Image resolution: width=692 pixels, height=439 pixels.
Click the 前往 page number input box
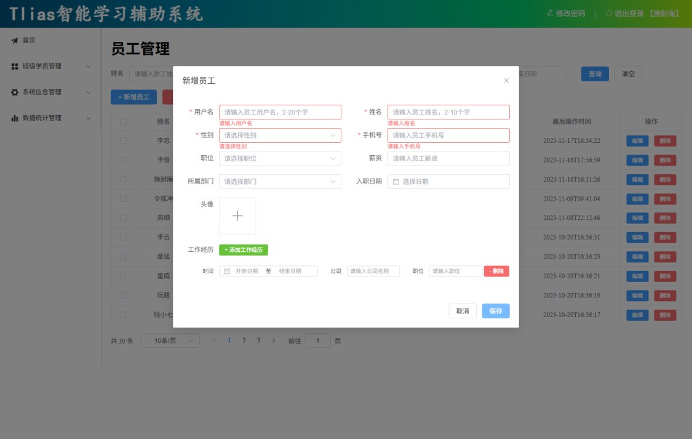tap(318, 340)
